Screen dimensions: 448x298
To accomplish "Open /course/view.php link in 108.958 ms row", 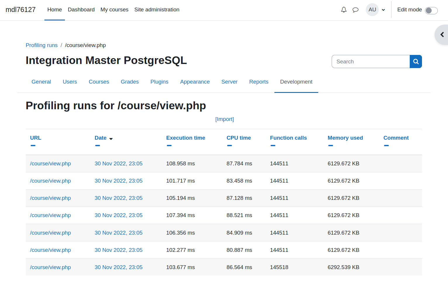I will (x=51, y=164).
